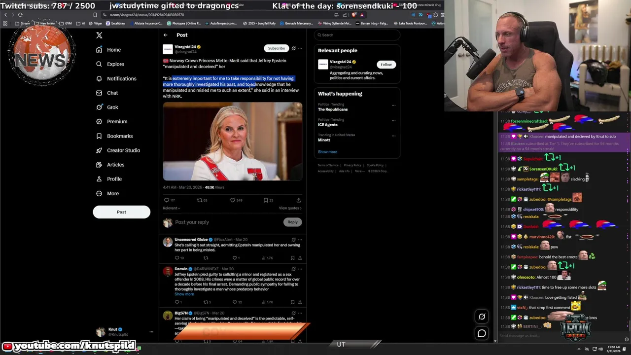Screen dimensions: 631x355
Task: Open Creator Studio
Action: [x=118, y=150]
